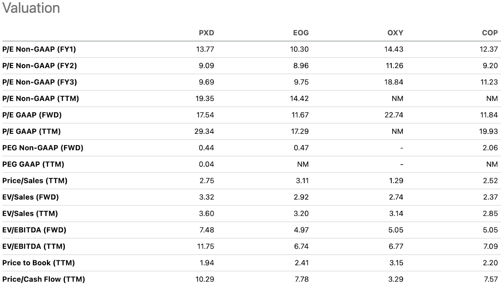Image resolution: width=501 pixels, height=286 pixels.
Task: Click the Valuation section heading
Action: tap(31, 8)
